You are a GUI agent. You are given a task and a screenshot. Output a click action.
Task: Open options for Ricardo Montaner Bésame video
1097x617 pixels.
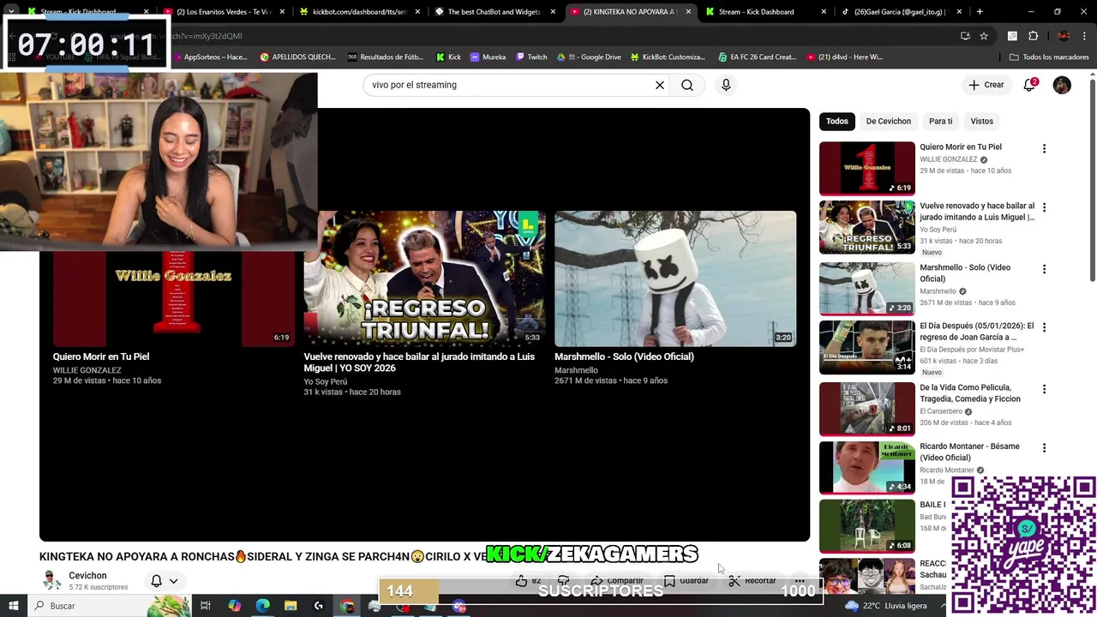click(1044, 447)
